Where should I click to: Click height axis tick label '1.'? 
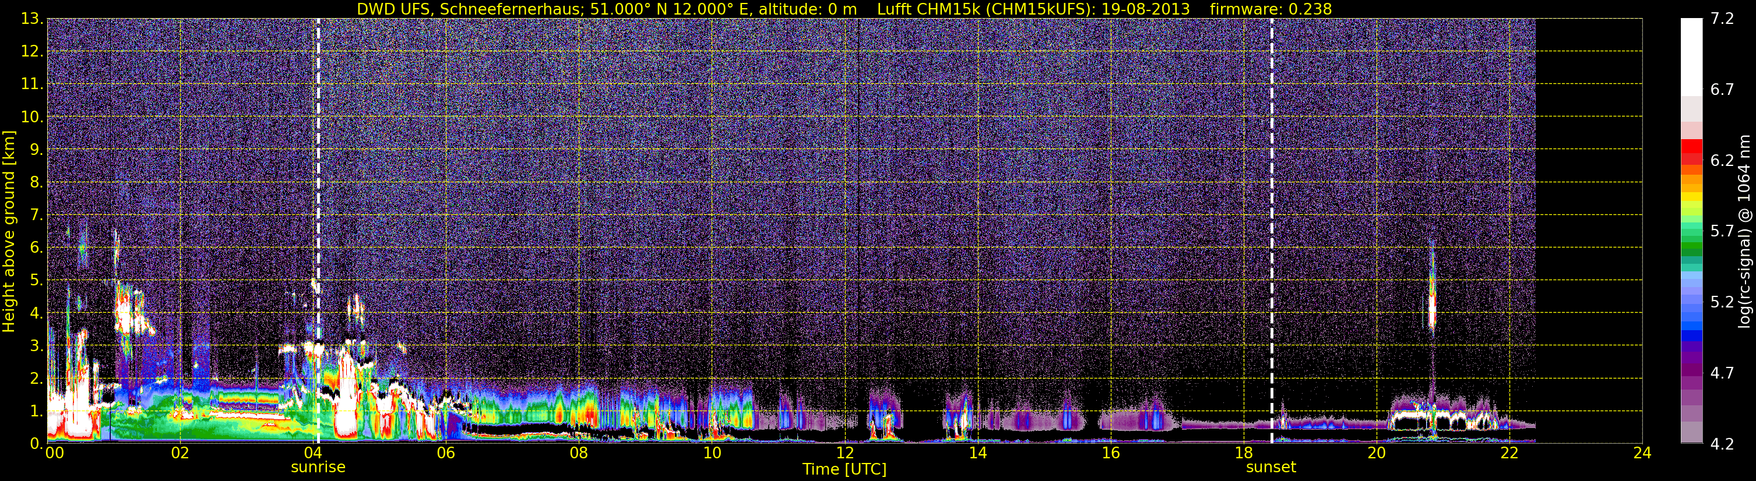[x=36, y=412]
